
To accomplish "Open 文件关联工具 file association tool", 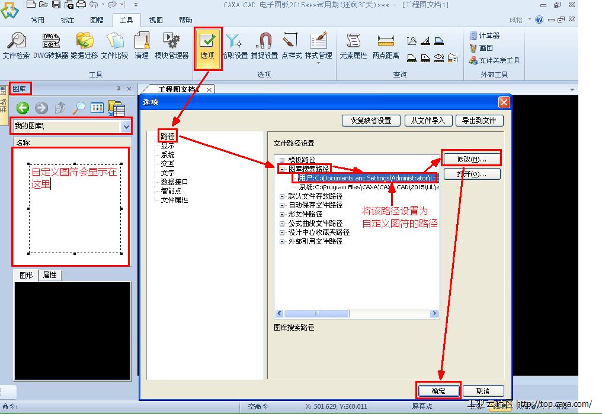I will point(495,60).
